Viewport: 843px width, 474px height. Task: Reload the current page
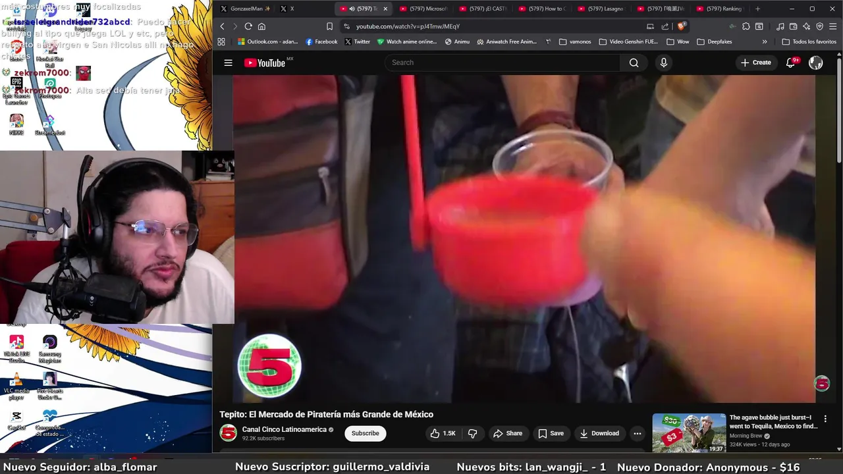click(x=248, y=26)
